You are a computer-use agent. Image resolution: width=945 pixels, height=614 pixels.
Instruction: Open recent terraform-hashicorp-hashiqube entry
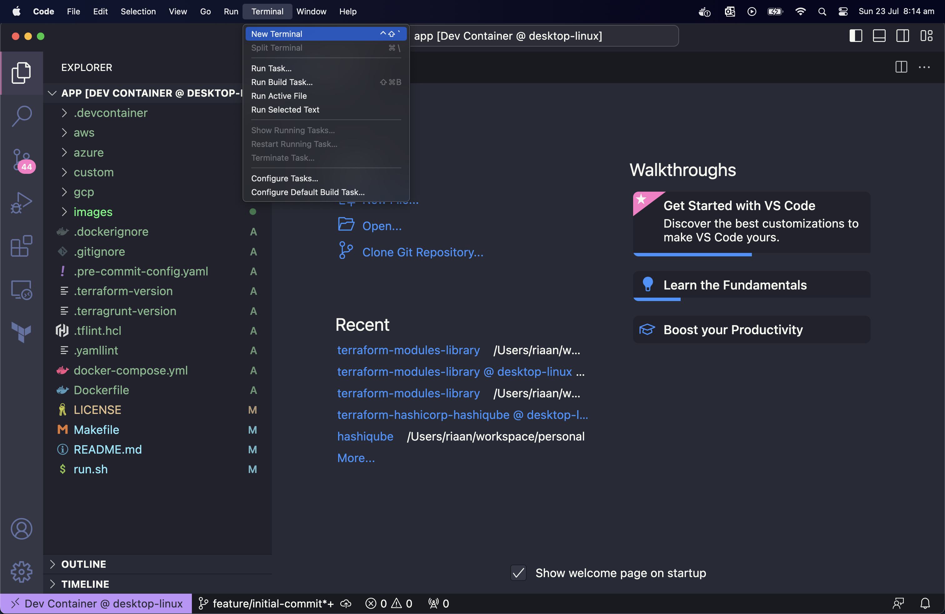462,415
